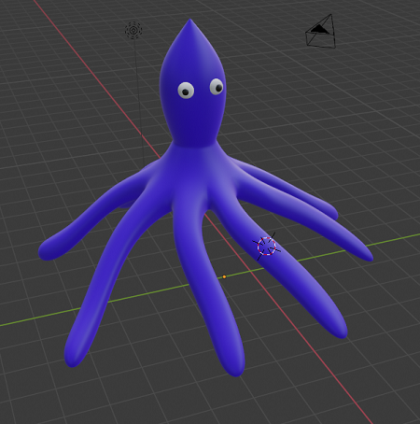Screen dimensions: 420x424
Task: Select the point light object
Action: pyautogui.click(x=133, y=30)
